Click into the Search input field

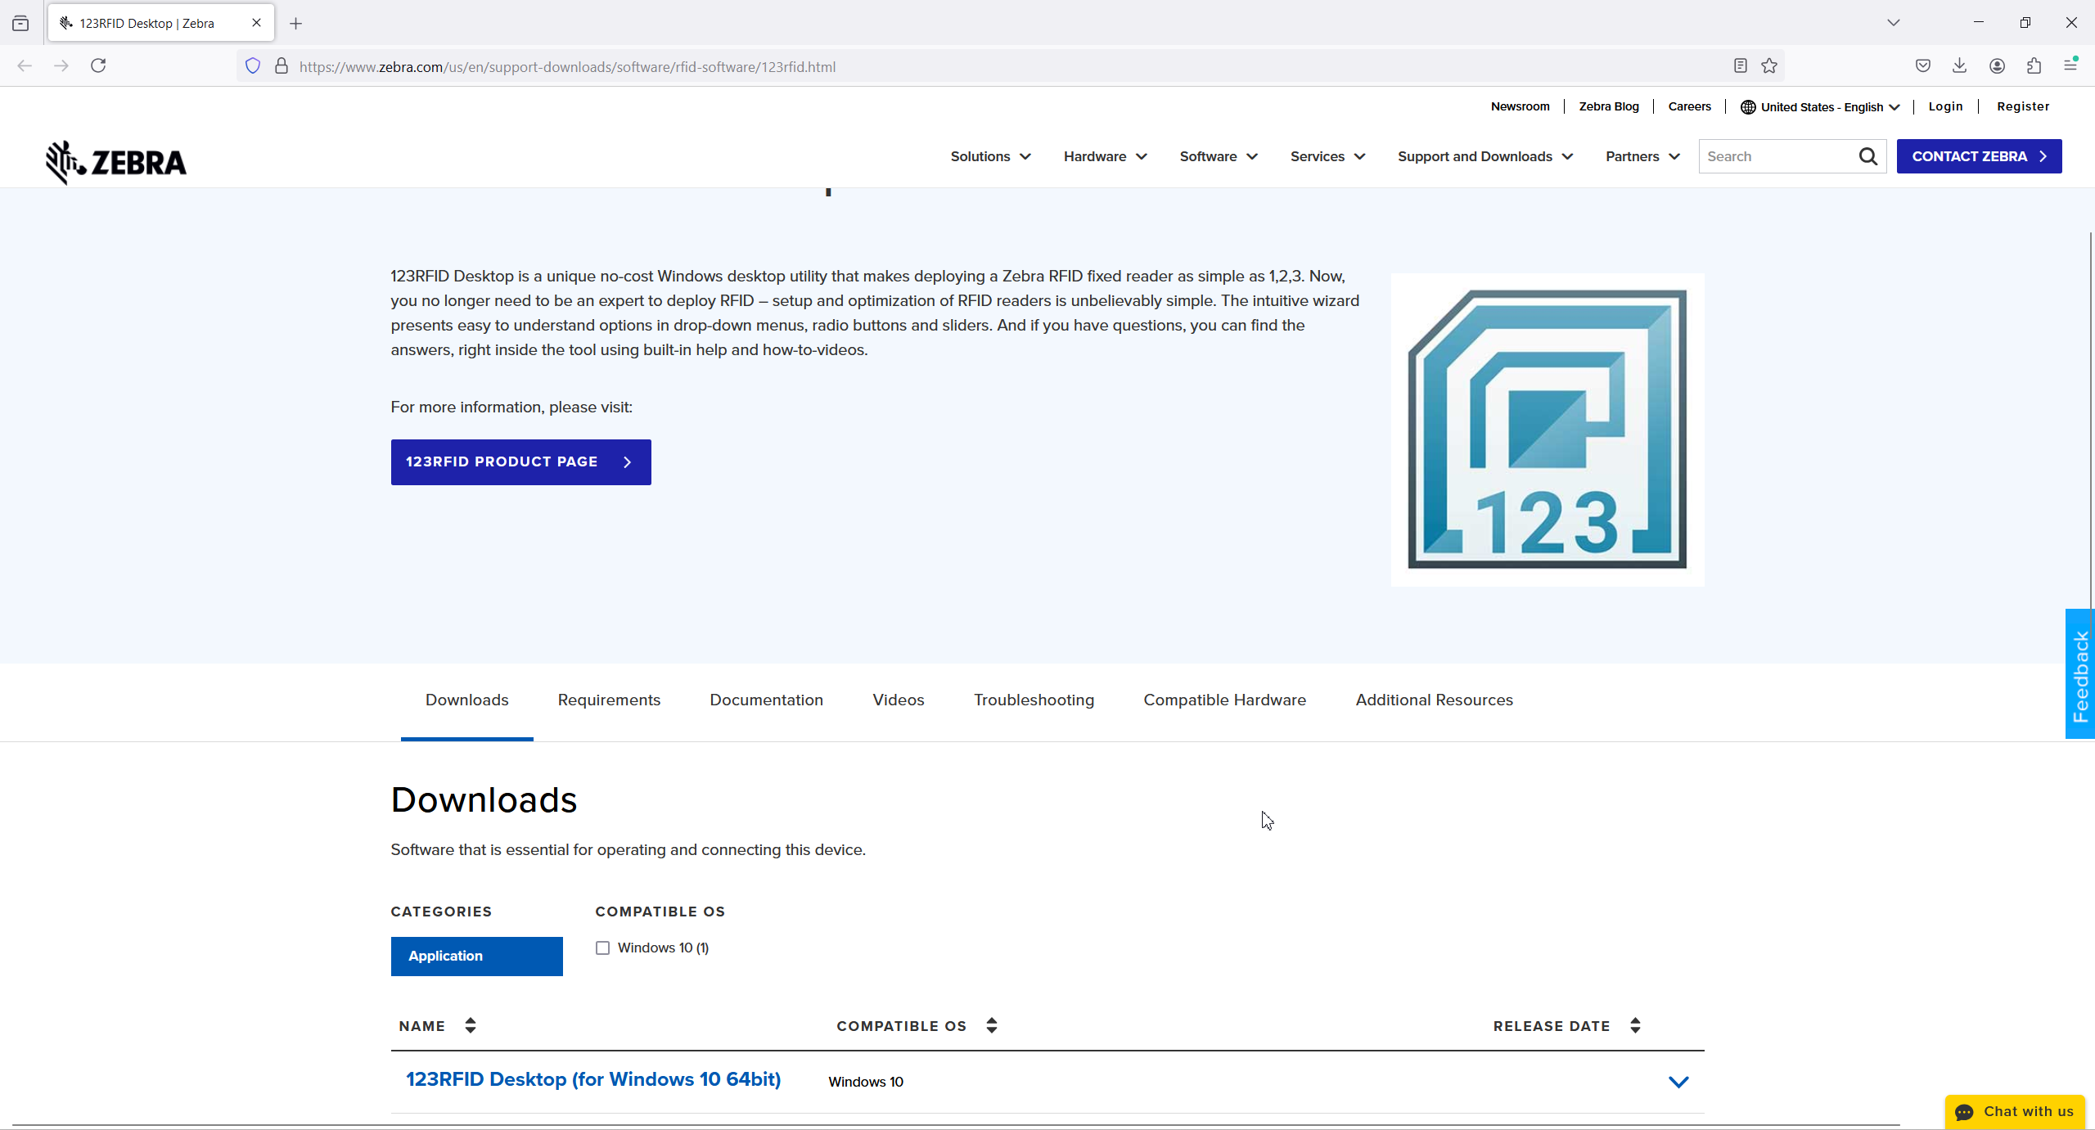(x=1776, y=156)
